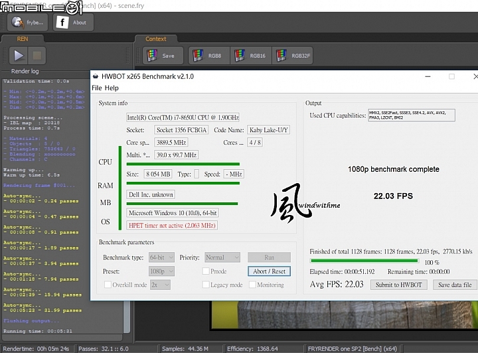The width and height of the screenshot is (478, 353).
Task: Click the Samples: 44.36 M status entry
Action: 185,349
